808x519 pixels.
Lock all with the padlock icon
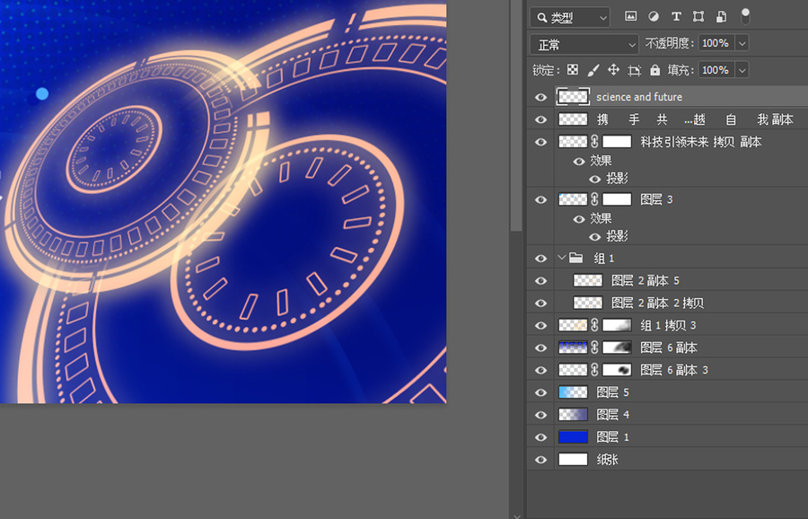point(655,70)
